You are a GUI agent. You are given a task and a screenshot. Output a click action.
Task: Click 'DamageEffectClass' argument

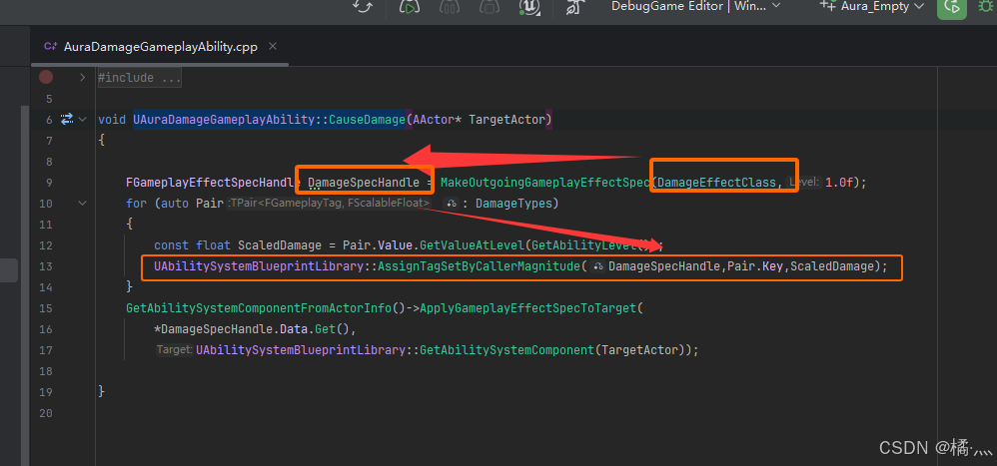716,183
